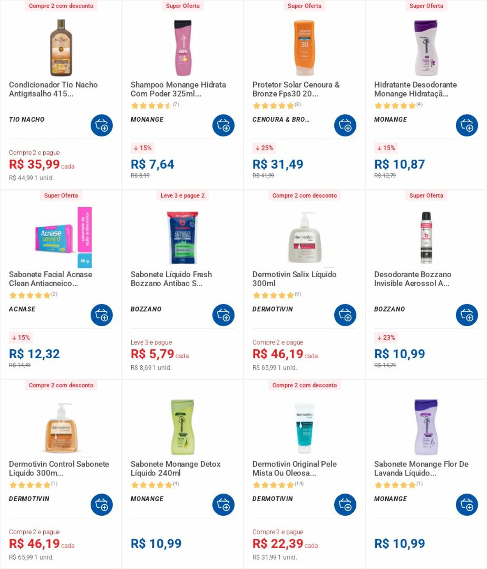Add Hidratante Desodorante Monange to basket
Viewport: 487px width, 569px height.
pos(467,125)
